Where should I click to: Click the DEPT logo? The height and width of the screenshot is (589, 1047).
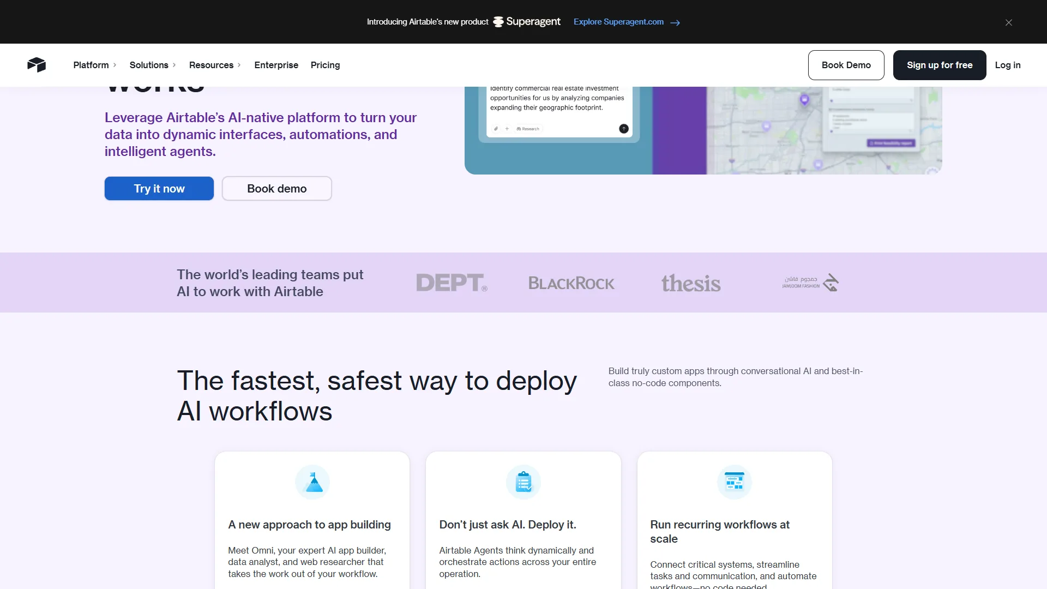[452, 283]
